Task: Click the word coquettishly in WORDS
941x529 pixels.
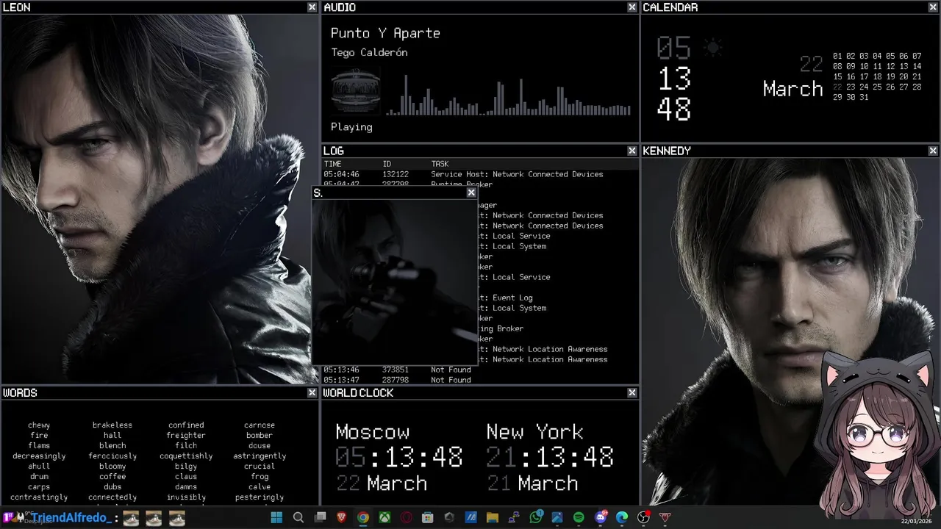Action: point(186,456)
